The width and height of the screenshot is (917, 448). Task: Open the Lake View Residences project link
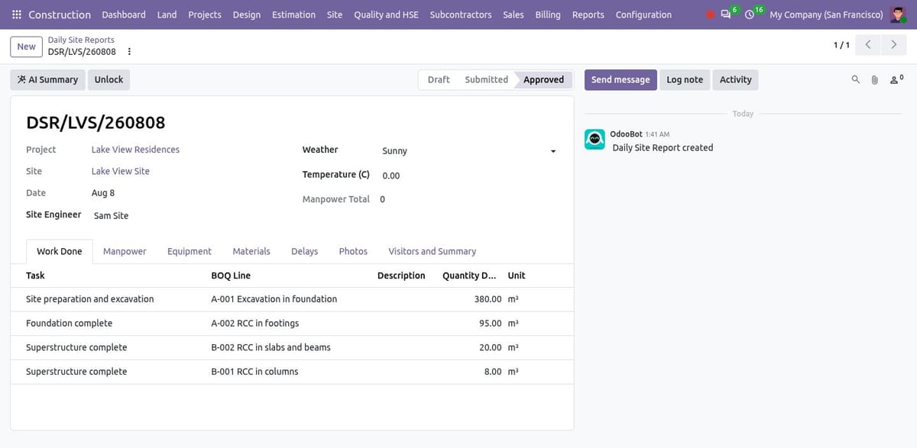pyautogui.click(x=135, y=150)
